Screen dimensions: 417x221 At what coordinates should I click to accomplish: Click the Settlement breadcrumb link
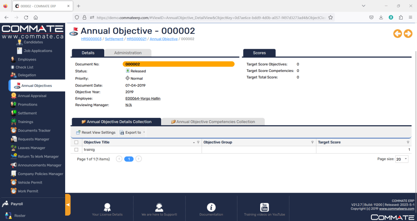pos(114,39)
